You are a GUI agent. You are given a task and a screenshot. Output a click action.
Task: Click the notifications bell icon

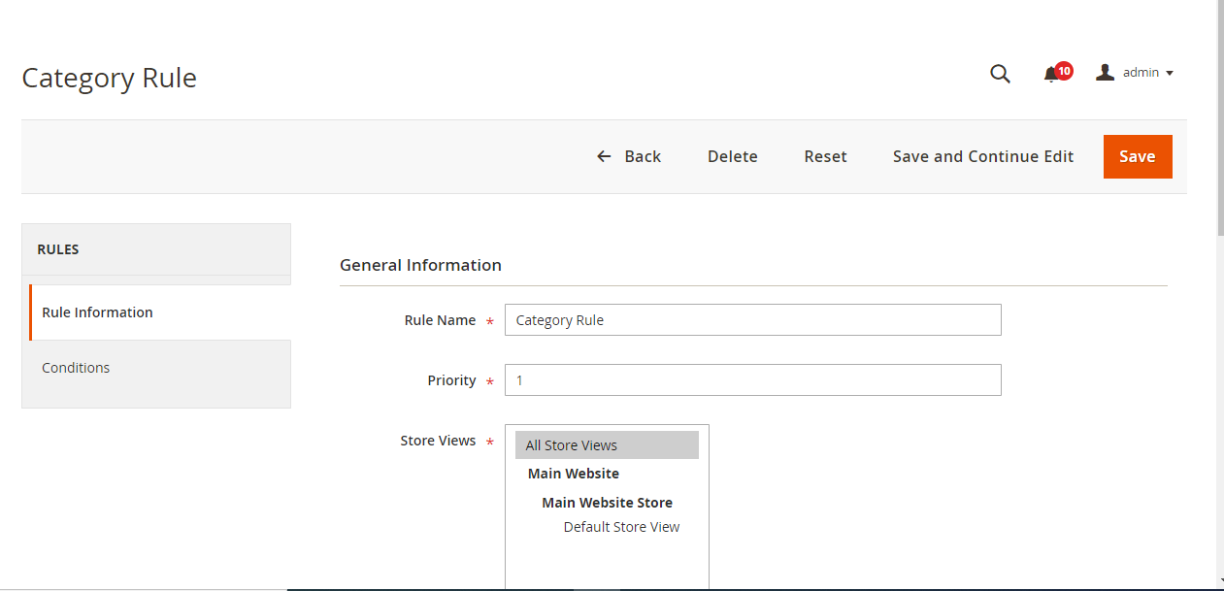click(1050, 75)
